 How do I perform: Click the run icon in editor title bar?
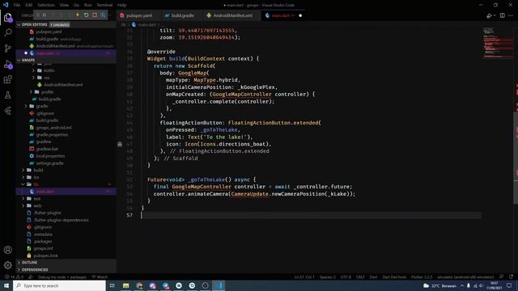click(489, 15)
